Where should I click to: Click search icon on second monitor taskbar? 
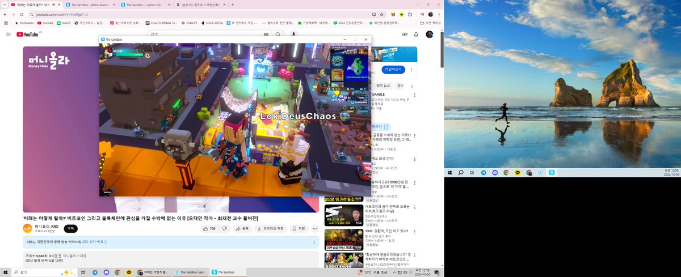click(461, 172)
